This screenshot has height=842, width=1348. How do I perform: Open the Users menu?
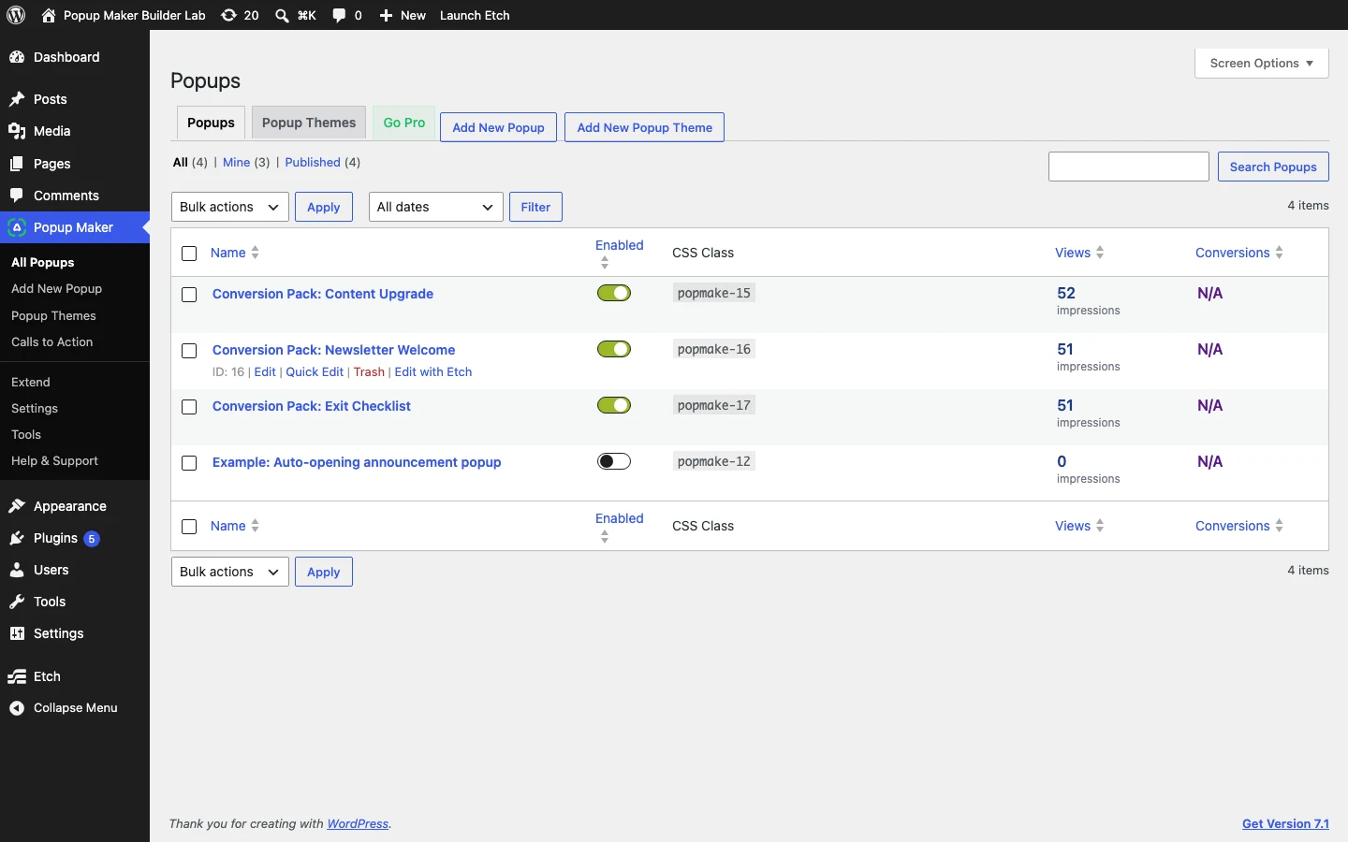pyautogui.click(x=75, y=570)
